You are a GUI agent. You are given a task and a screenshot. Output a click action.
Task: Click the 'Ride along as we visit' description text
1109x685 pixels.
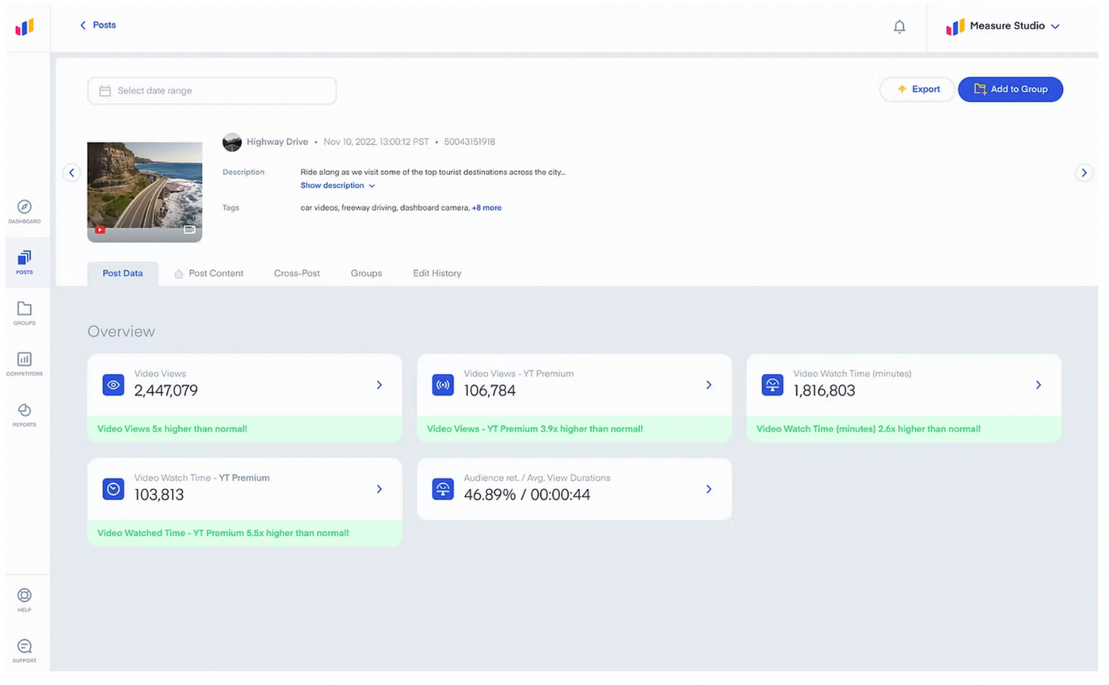coord(433,172)
